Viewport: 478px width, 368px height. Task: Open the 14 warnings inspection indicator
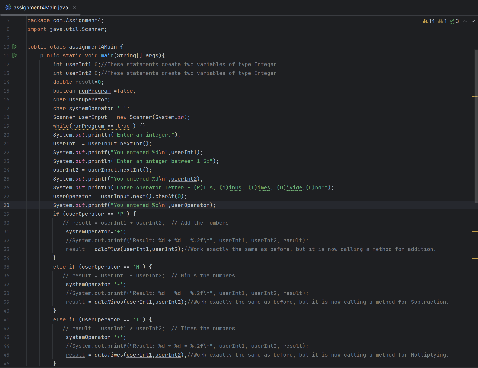(429, 21)
